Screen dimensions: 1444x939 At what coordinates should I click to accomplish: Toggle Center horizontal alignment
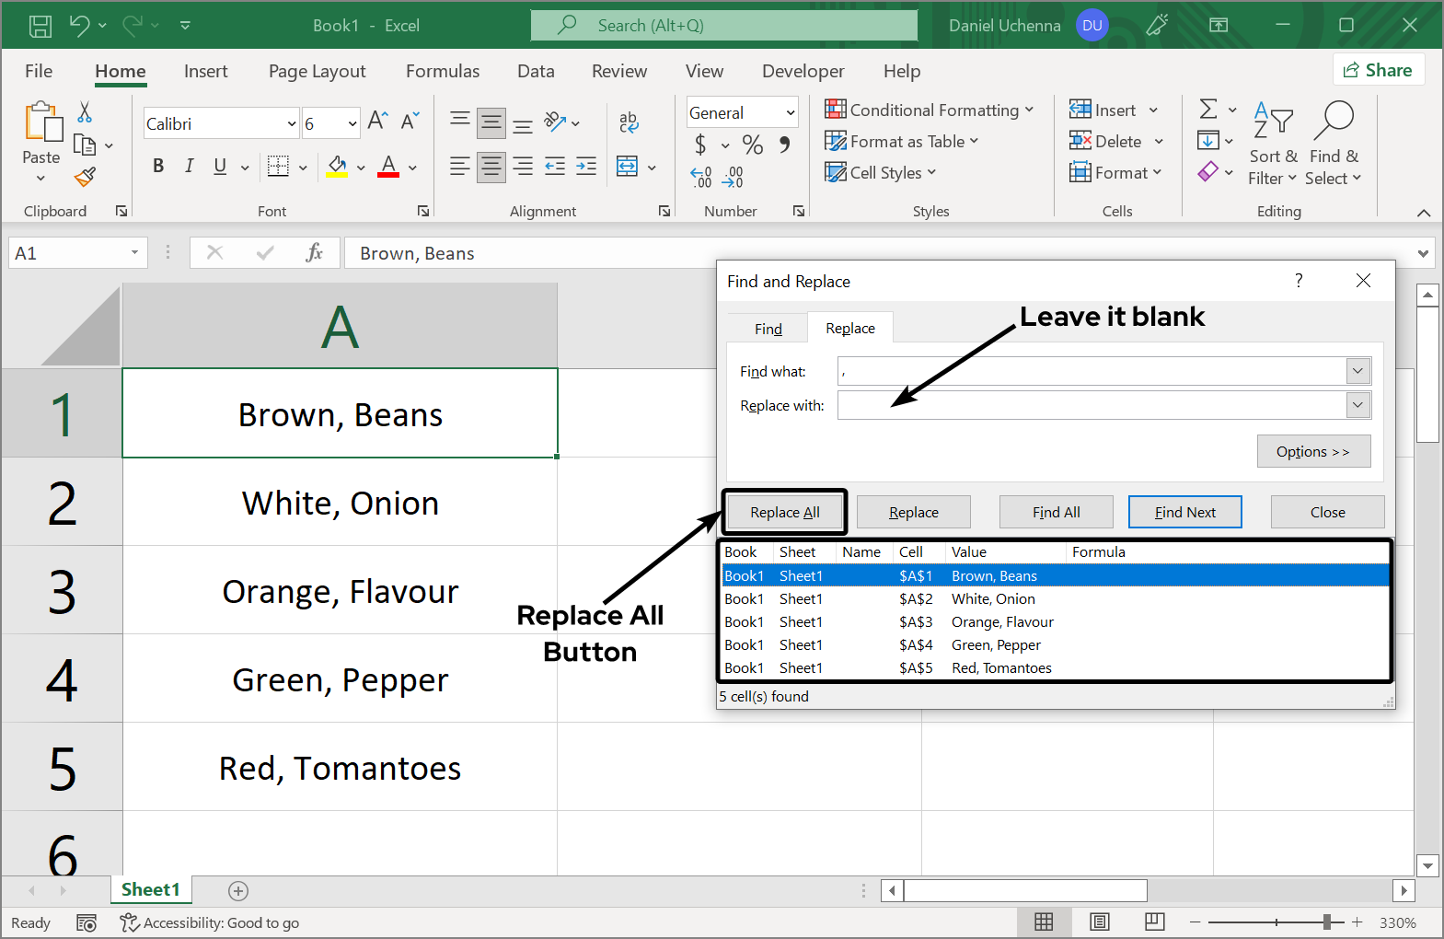tap(491, 167)
